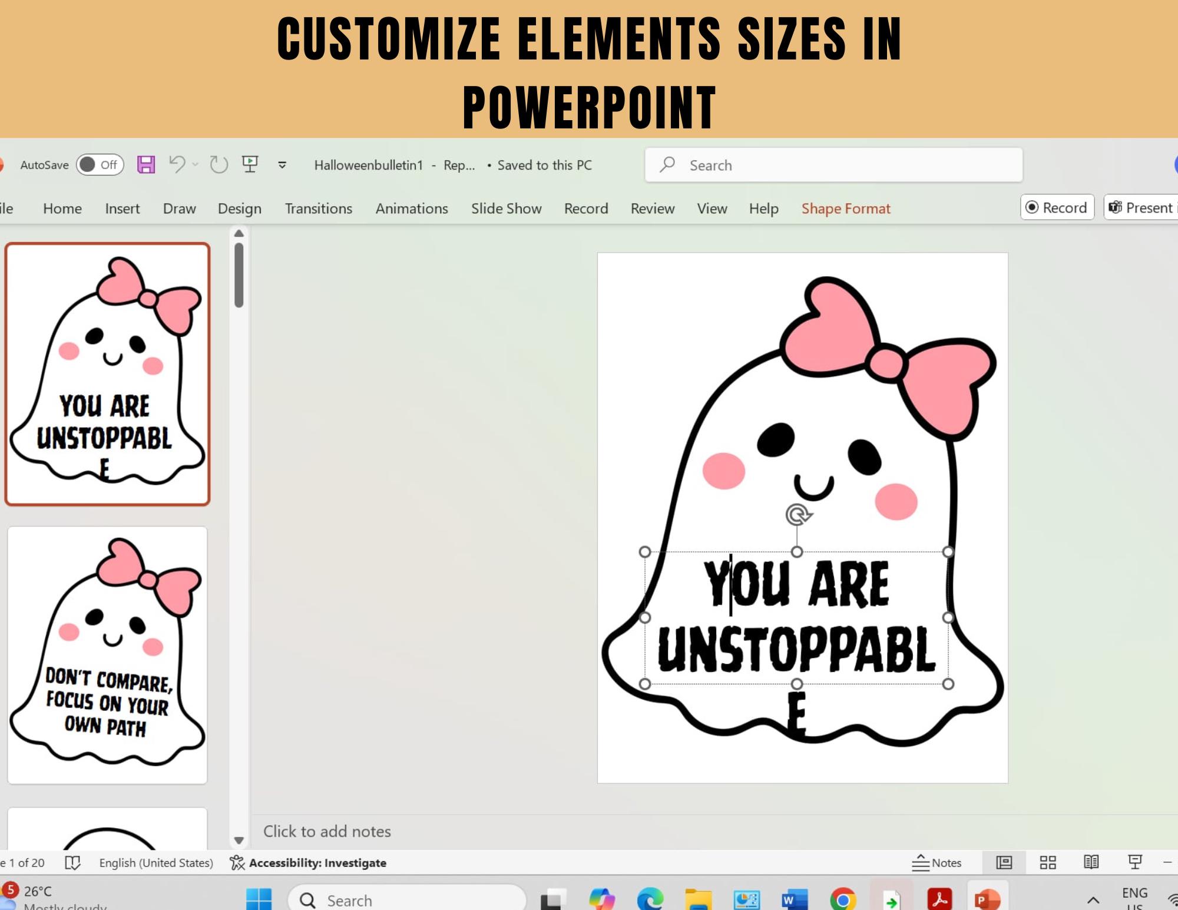Start presentation from beginning icon
This screenshot has height=910, width=1178.
tap(250, 164)
